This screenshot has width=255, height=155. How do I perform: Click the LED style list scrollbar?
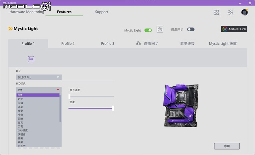(x=60, y=108)
